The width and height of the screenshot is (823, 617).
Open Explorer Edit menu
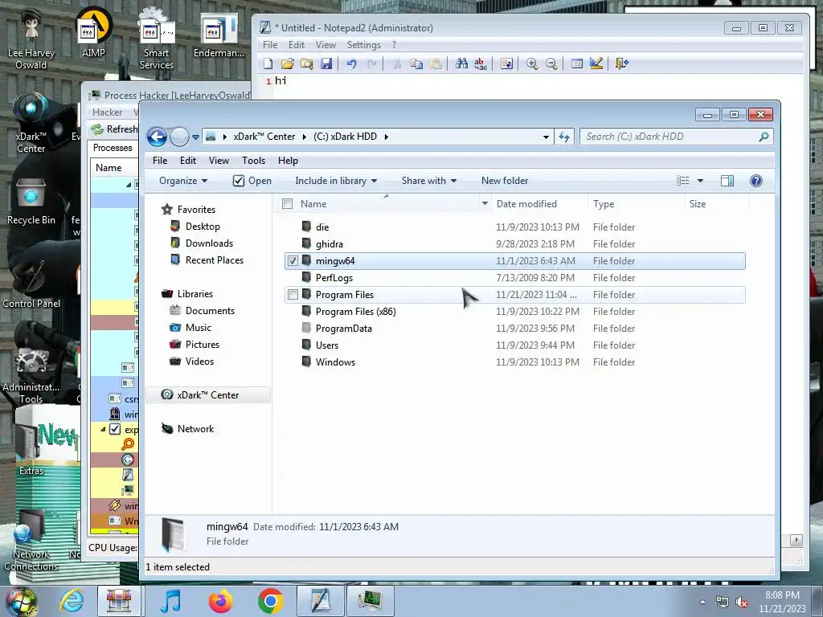[x=188, y=161]
